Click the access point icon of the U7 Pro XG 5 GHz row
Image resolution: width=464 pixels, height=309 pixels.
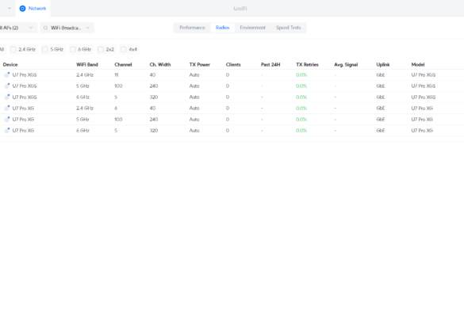(x=7, y=120)
